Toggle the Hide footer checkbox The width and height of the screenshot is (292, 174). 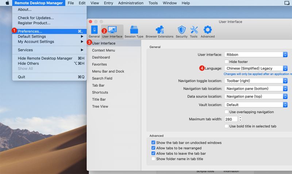tap(226, 62)
